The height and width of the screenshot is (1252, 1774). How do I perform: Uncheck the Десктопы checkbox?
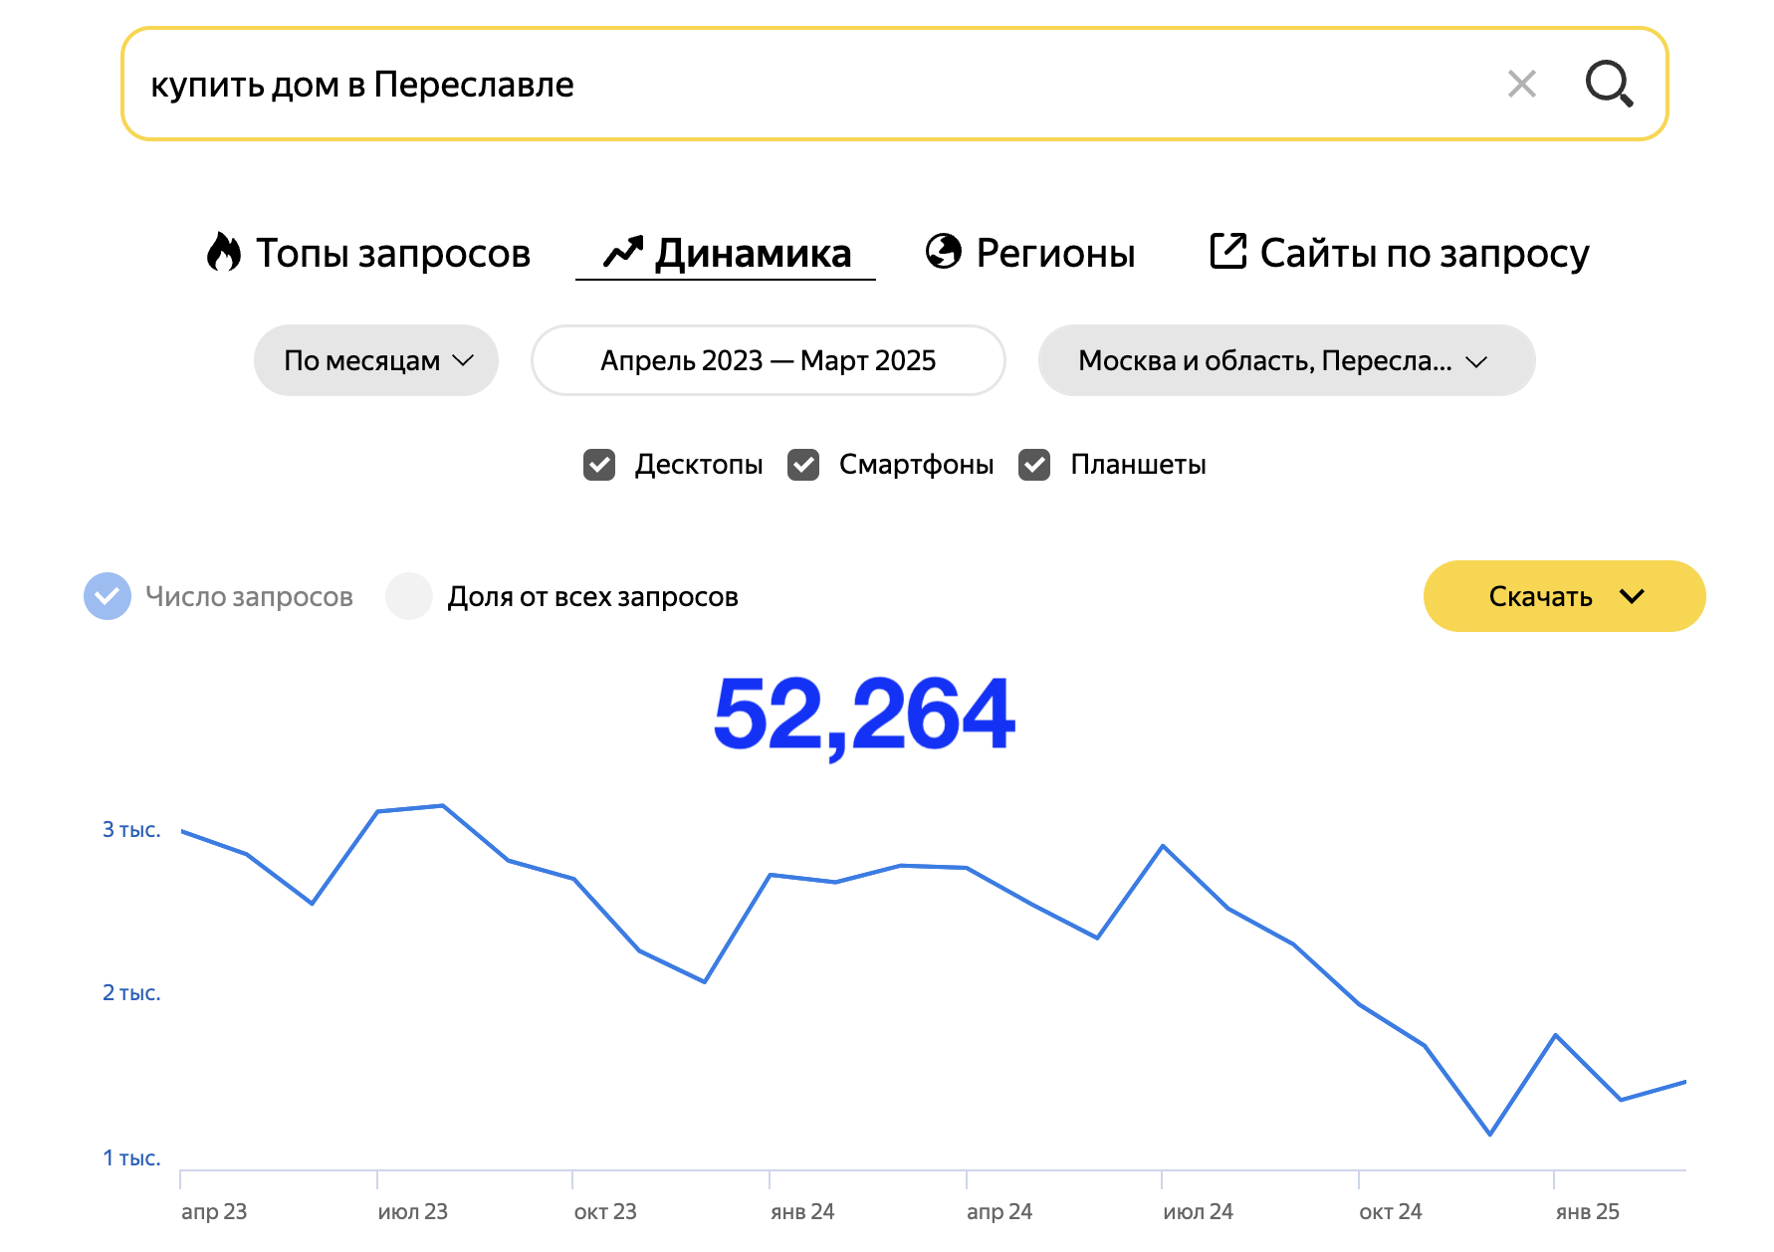point(599,465)
